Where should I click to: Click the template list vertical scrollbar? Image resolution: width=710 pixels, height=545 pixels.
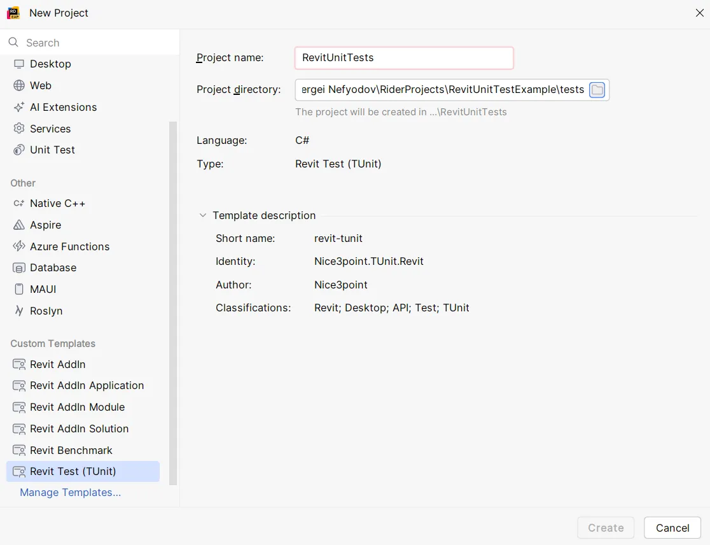coord(173,304)
